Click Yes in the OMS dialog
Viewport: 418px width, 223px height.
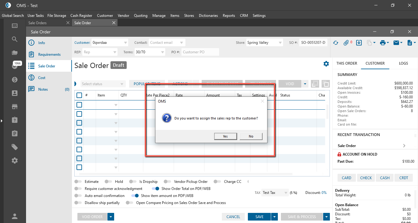[x=226, y=136]
